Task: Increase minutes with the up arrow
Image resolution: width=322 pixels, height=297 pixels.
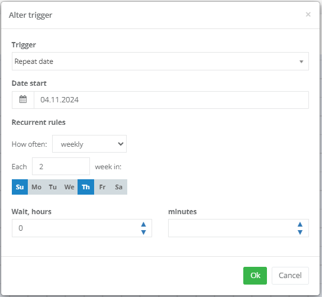Action: (300, 224)
